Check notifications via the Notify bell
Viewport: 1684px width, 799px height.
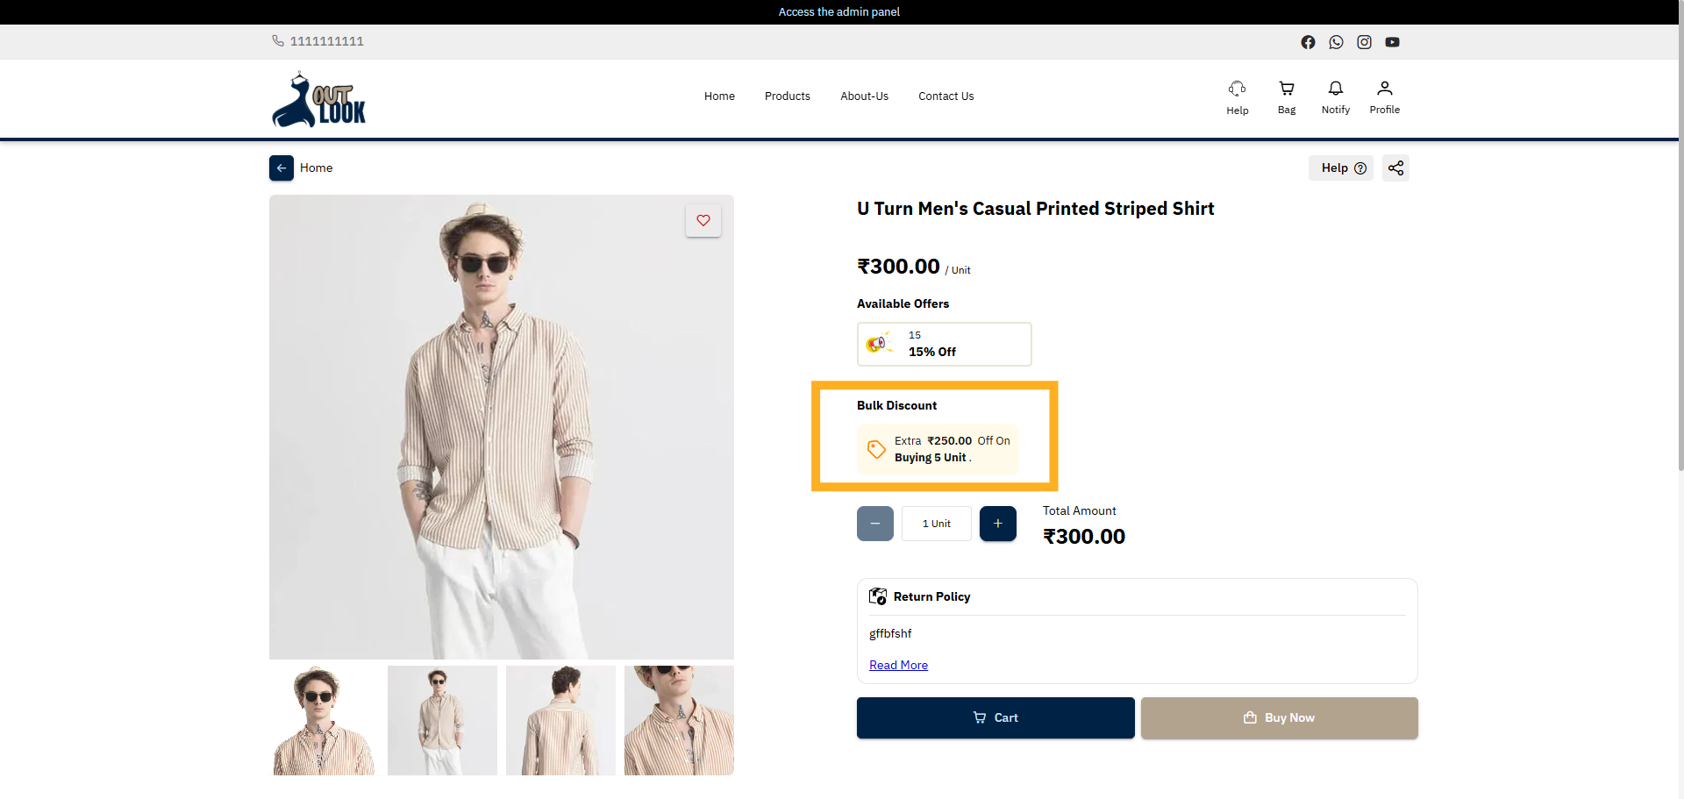pos(1335,96)
